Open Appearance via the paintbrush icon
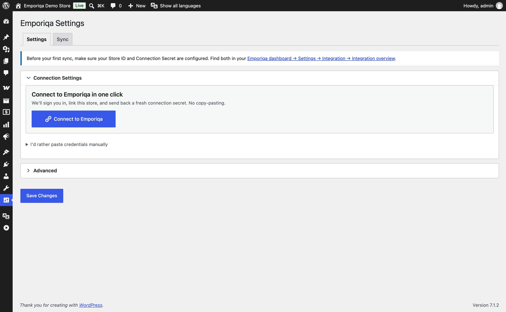 pos(6,152)
